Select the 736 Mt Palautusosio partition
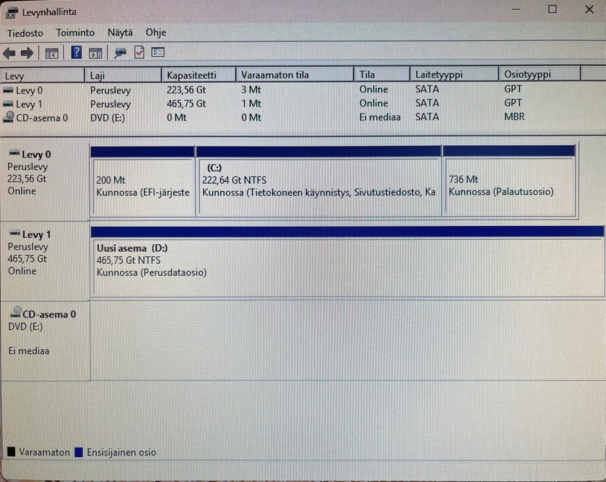Viewport: 606px width, 482px height. 509,180
